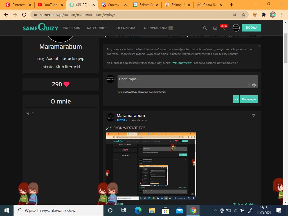This screenshot has height=216, width=288.
Task: Like the Maramarabum post with the heart
Action: [253, 116]
